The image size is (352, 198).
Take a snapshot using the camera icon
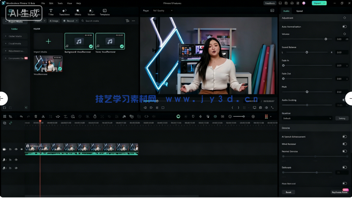[x=260, y=108]
